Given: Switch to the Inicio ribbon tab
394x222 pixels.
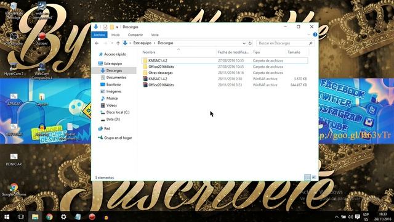Looking at the screenshot, I should 116,35.
